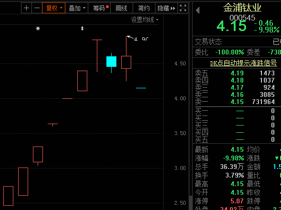Expand the 叠加 dropdown menu
The height and width of the screenshot is (210, 281).
click(x=77, y=8)
